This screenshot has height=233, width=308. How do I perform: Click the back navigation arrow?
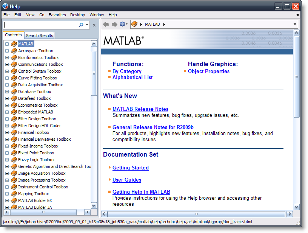point(106,24)
